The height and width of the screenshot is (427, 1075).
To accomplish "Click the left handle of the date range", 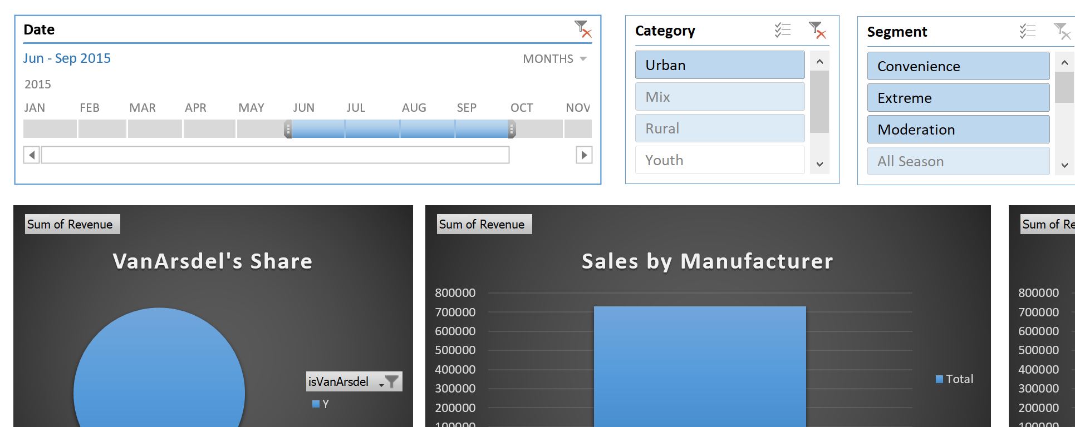I will coord(288,129).
